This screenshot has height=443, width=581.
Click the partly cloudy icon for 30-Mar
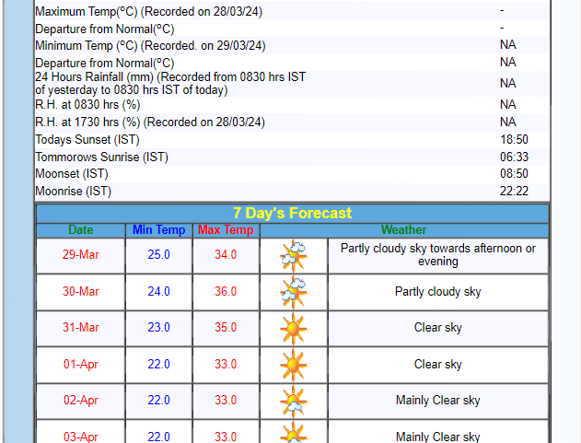pos(294,292)
